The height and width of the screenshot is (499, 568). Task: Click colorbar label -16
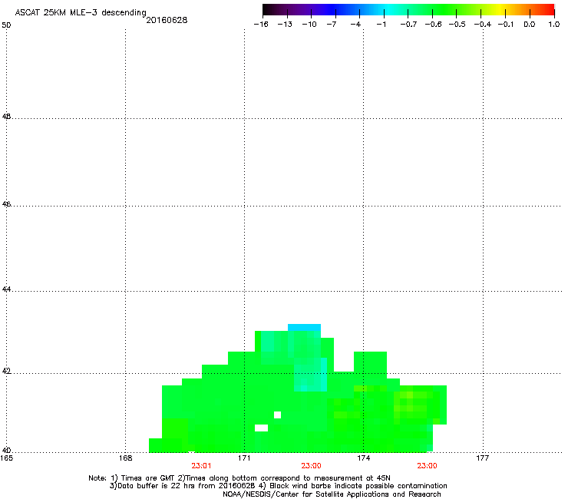click(261, 25)
